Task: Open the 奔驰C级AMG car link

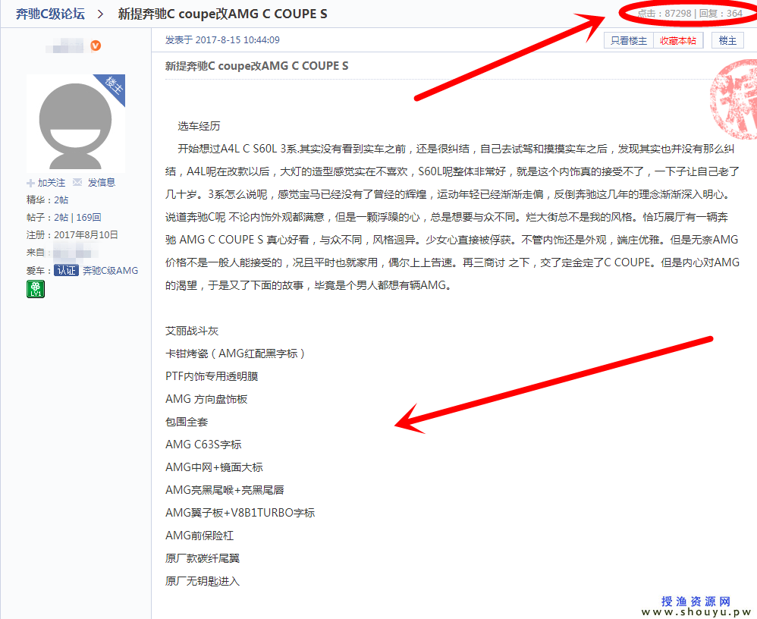Action: click(111, 270)
